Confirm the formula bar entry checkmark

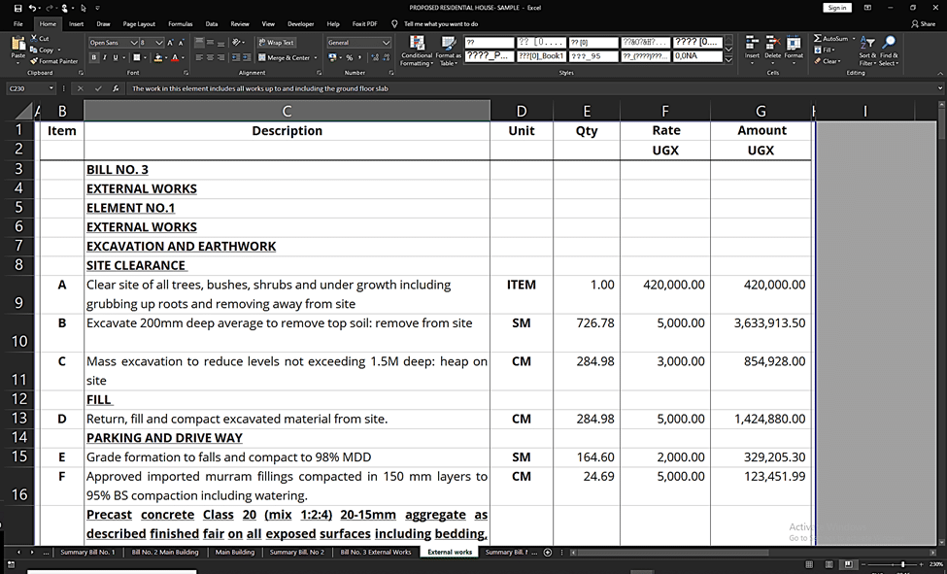98,88
